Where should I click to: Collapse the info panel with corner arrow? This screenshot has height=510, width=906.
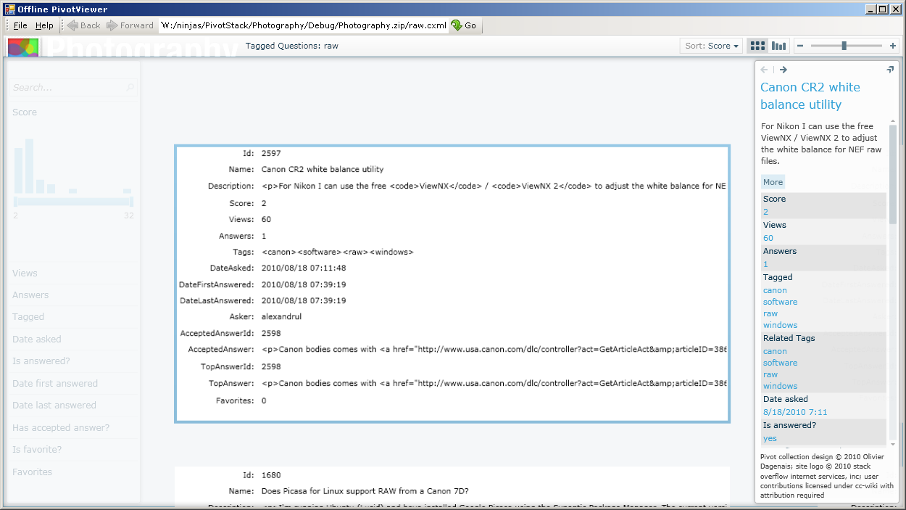pos(890,70)
